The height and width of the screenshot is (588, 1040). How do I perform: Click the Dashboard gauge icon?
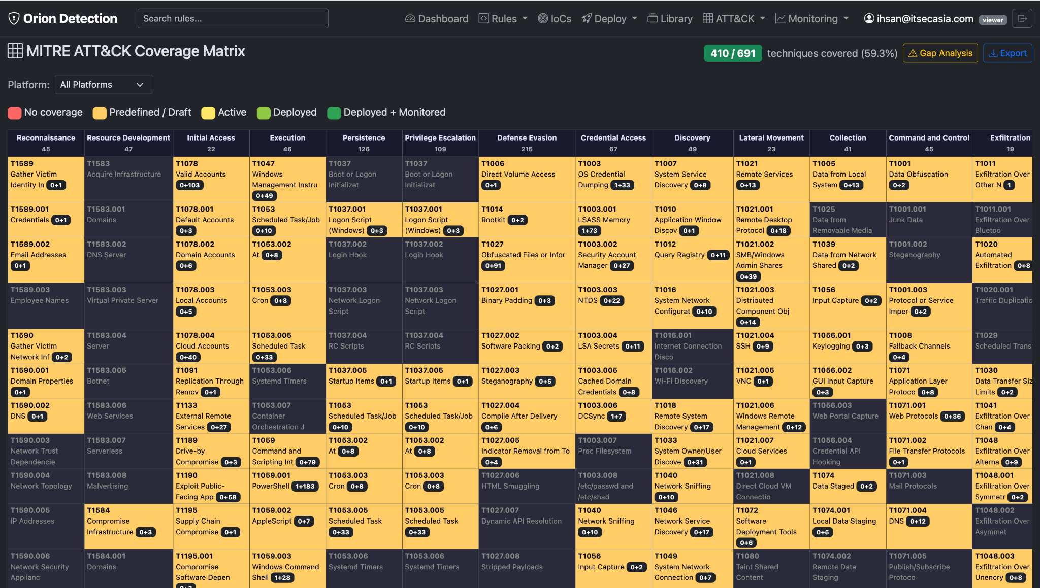pos(410,19)
